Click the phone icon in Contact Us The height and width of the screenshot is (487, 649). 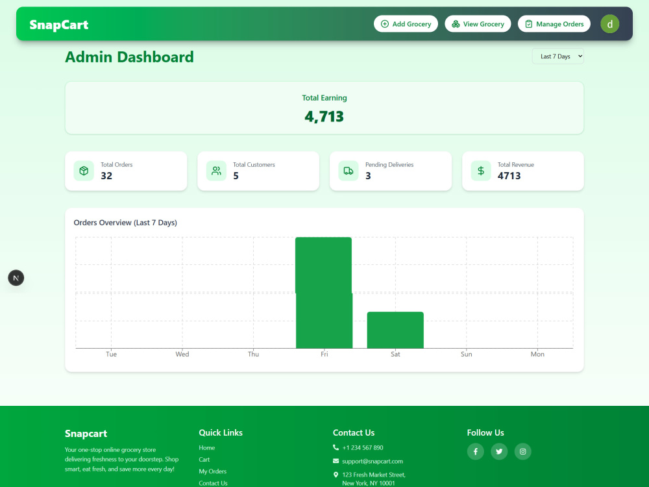336,447
